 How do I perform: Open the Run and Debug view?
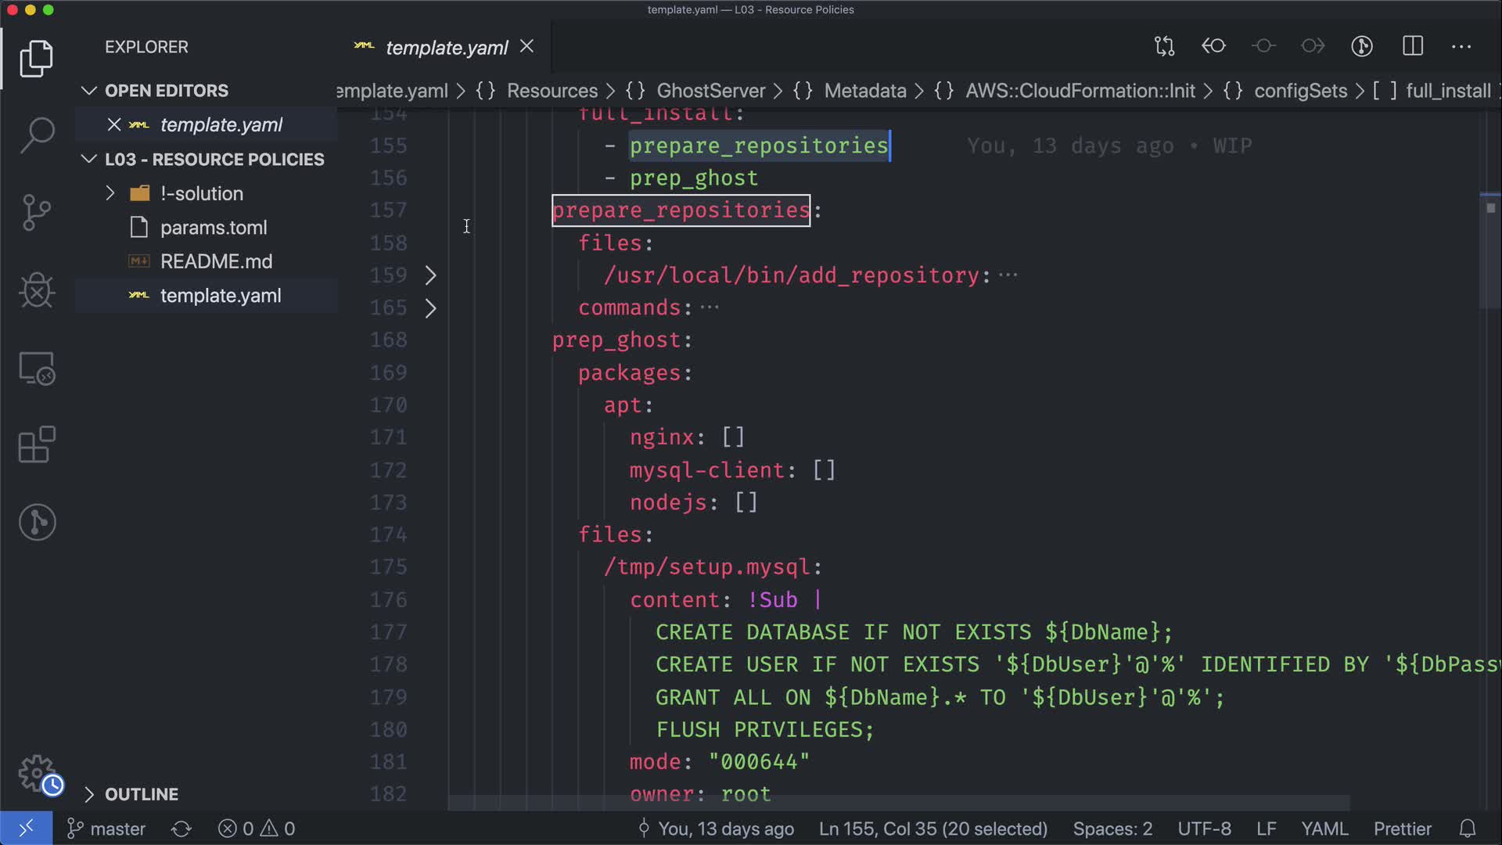pos(37,290)
